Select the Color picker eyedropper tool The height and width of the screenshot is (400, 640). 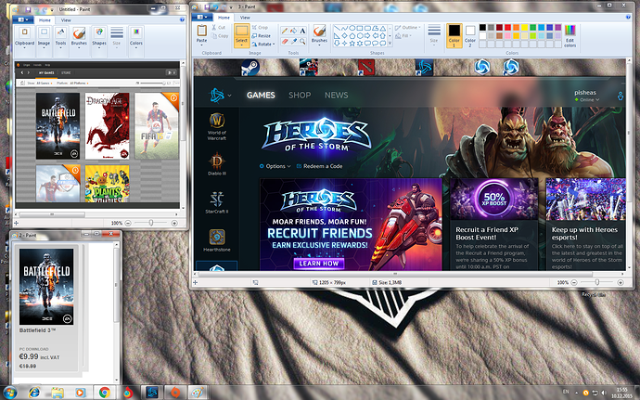293,41
